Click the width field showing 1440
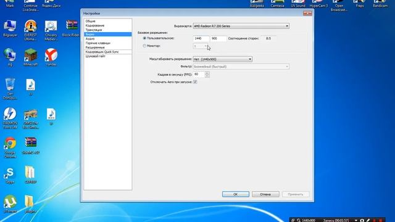The image size is (395, 222). [x=201, y=38]
